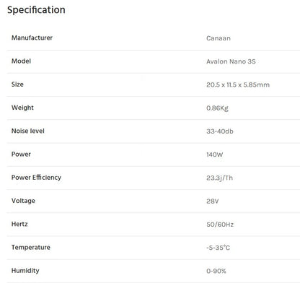300x286 pixels.
Task: Select the Manufacturer label
Action: click(32, 38)
